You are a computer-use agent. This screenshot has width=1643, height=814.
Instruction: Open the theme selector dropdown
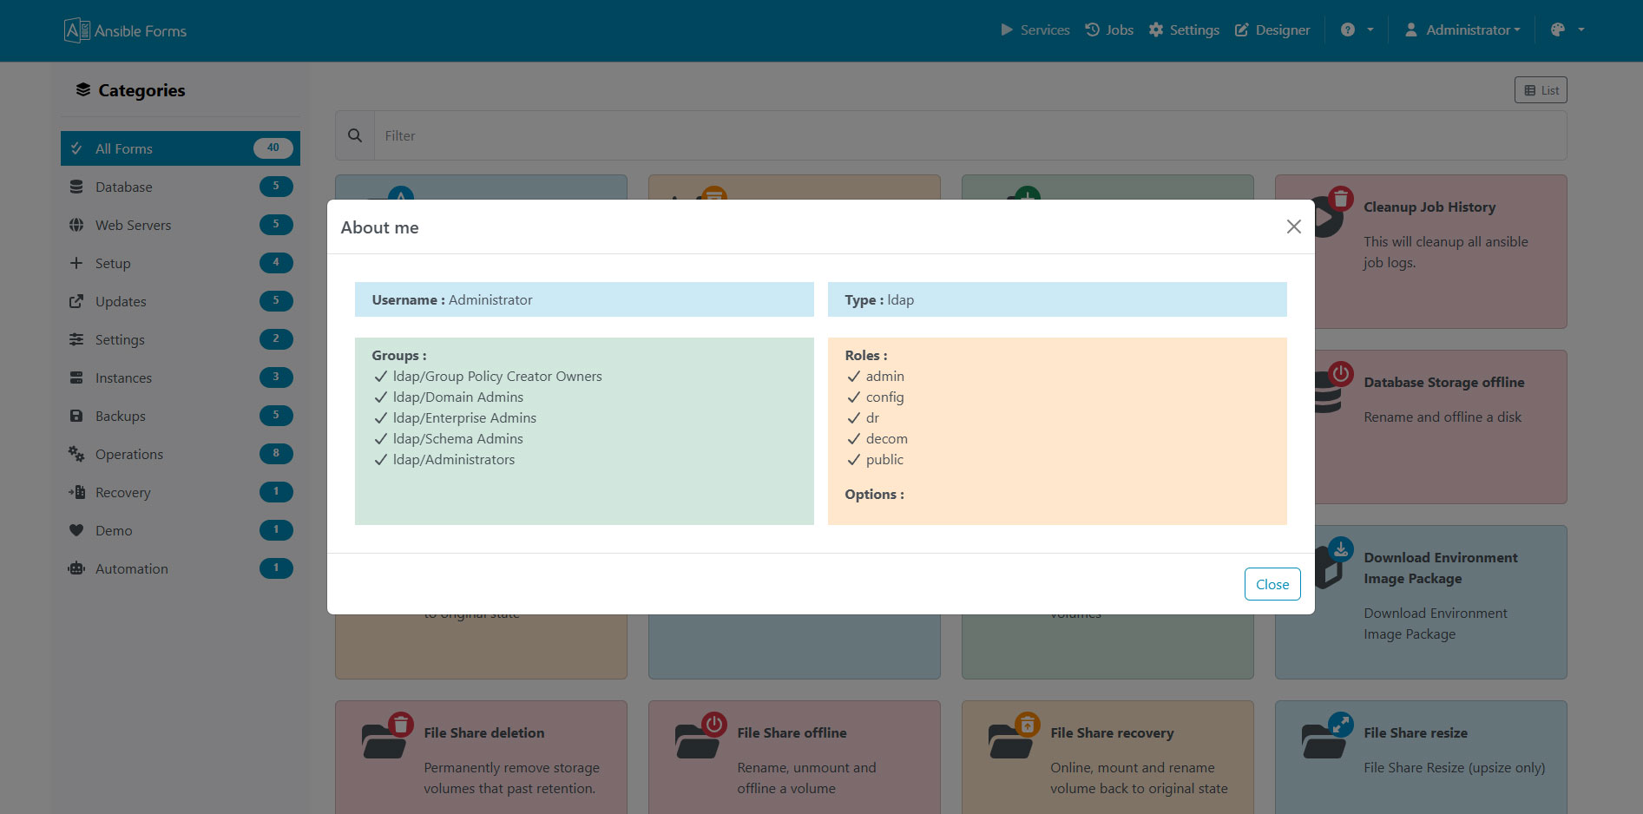pyautogui.click(x=1567, y=29)
